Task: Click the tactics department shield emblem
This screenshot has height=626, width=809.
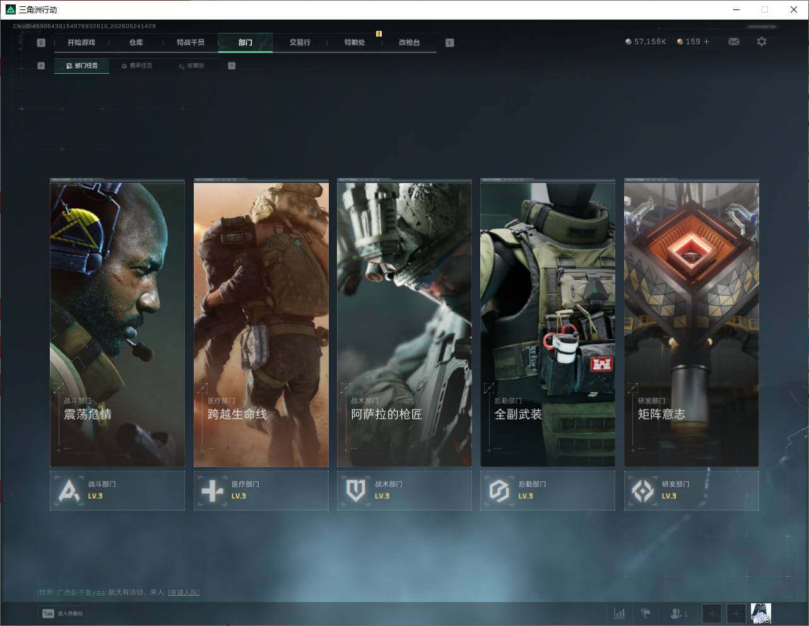Action: (356, 490)
